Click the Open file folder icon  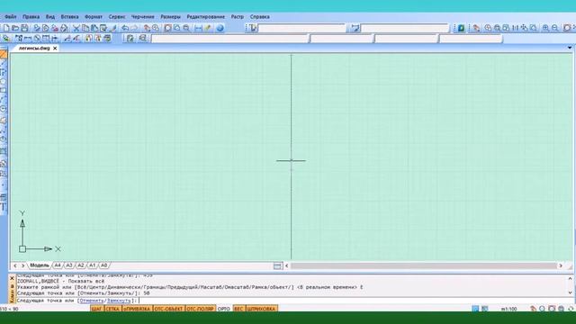[x=15, y=28]
